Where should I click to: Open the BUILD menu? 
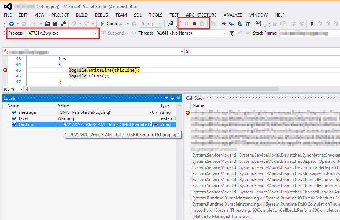pos(82,15)
